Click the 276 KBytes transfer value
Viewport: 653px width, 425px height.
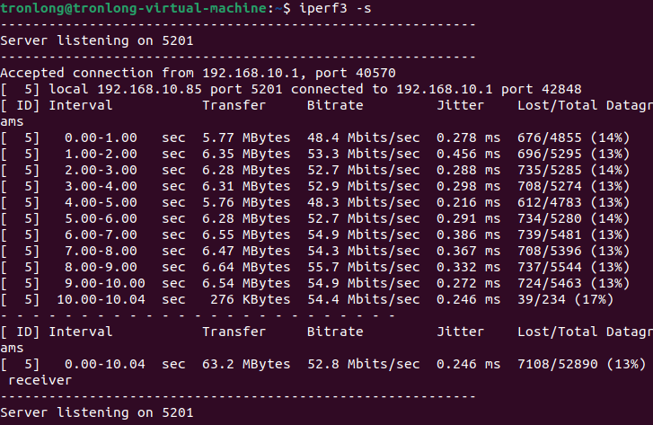pos(250,299)
